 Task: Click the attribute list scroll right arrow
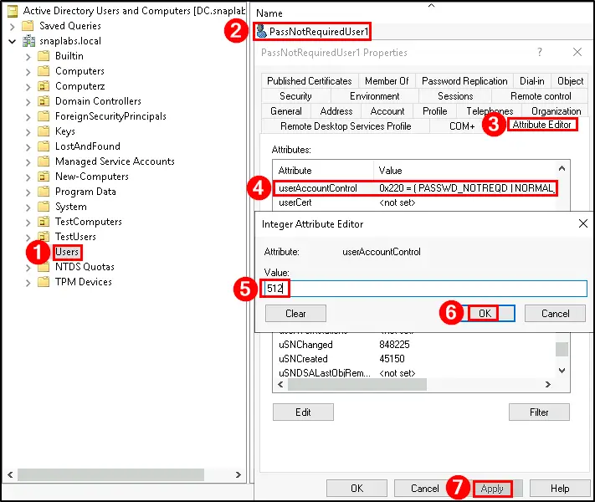click(x=547, y=384)
